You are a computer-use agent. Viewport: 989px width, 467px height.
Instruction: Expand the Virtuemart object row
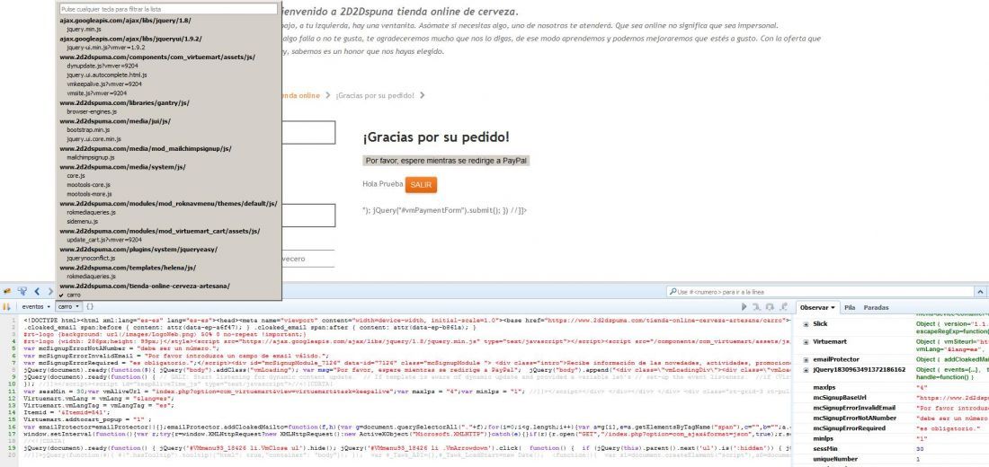(x=806, y=341)
